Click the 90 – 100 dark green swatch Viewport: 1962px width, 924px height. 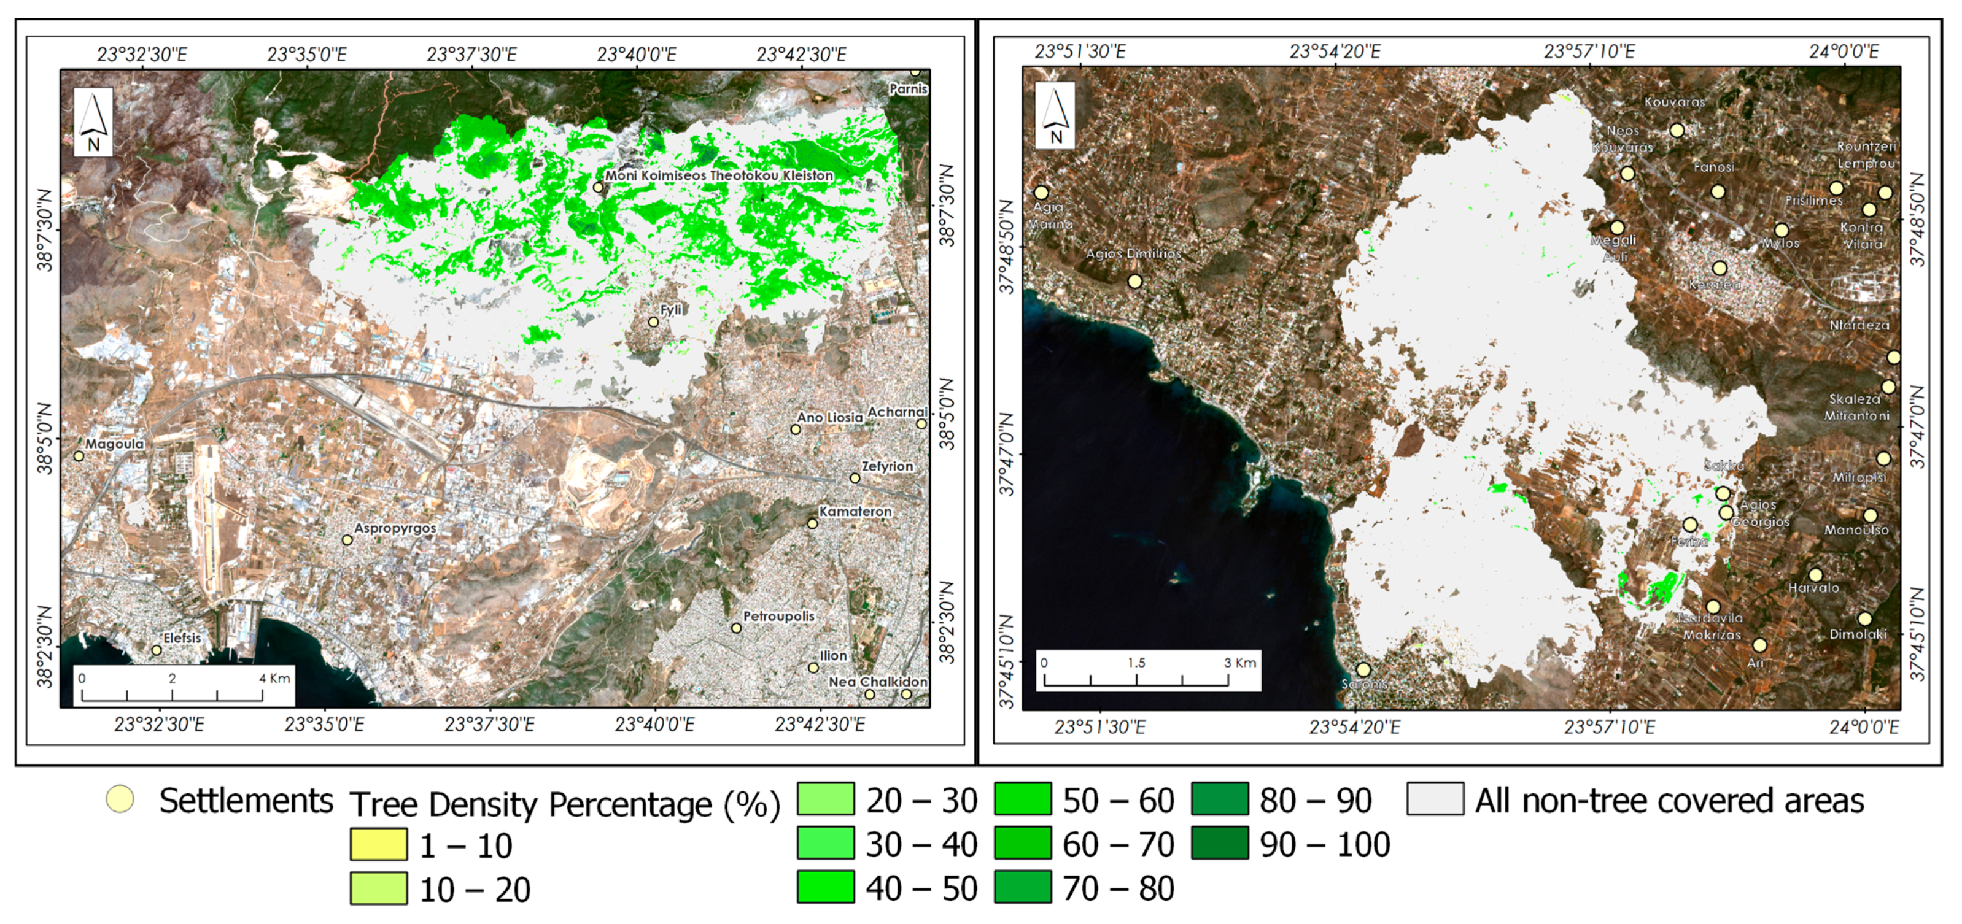[1219, 844]
